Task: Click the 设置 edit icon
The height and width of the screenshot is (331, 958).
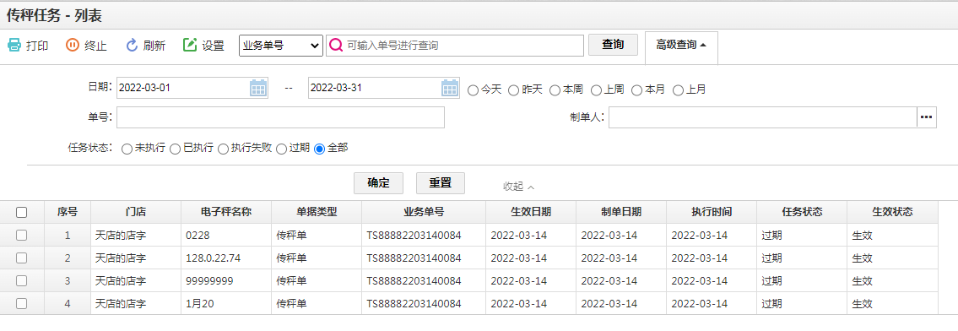Action: 190,46
